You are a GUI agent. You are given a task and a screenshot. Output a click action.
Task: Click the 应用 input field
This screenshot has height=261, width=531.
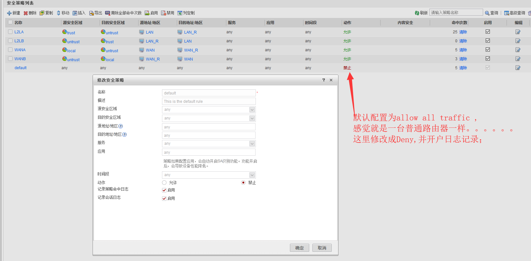(209, 152)
